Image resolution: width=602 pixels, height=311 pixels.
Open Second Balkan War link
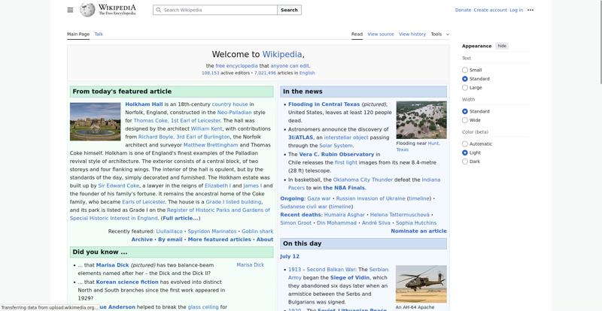(x=331, y=270)
